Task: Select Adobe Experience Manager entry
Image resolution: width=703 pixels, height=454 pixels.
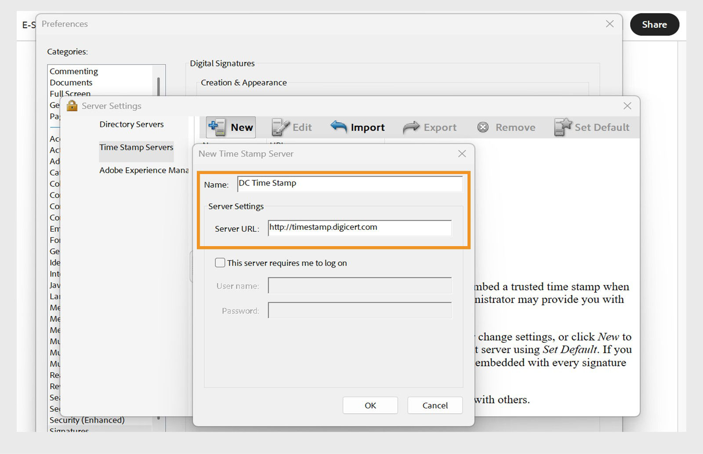Action: point(144,171)
